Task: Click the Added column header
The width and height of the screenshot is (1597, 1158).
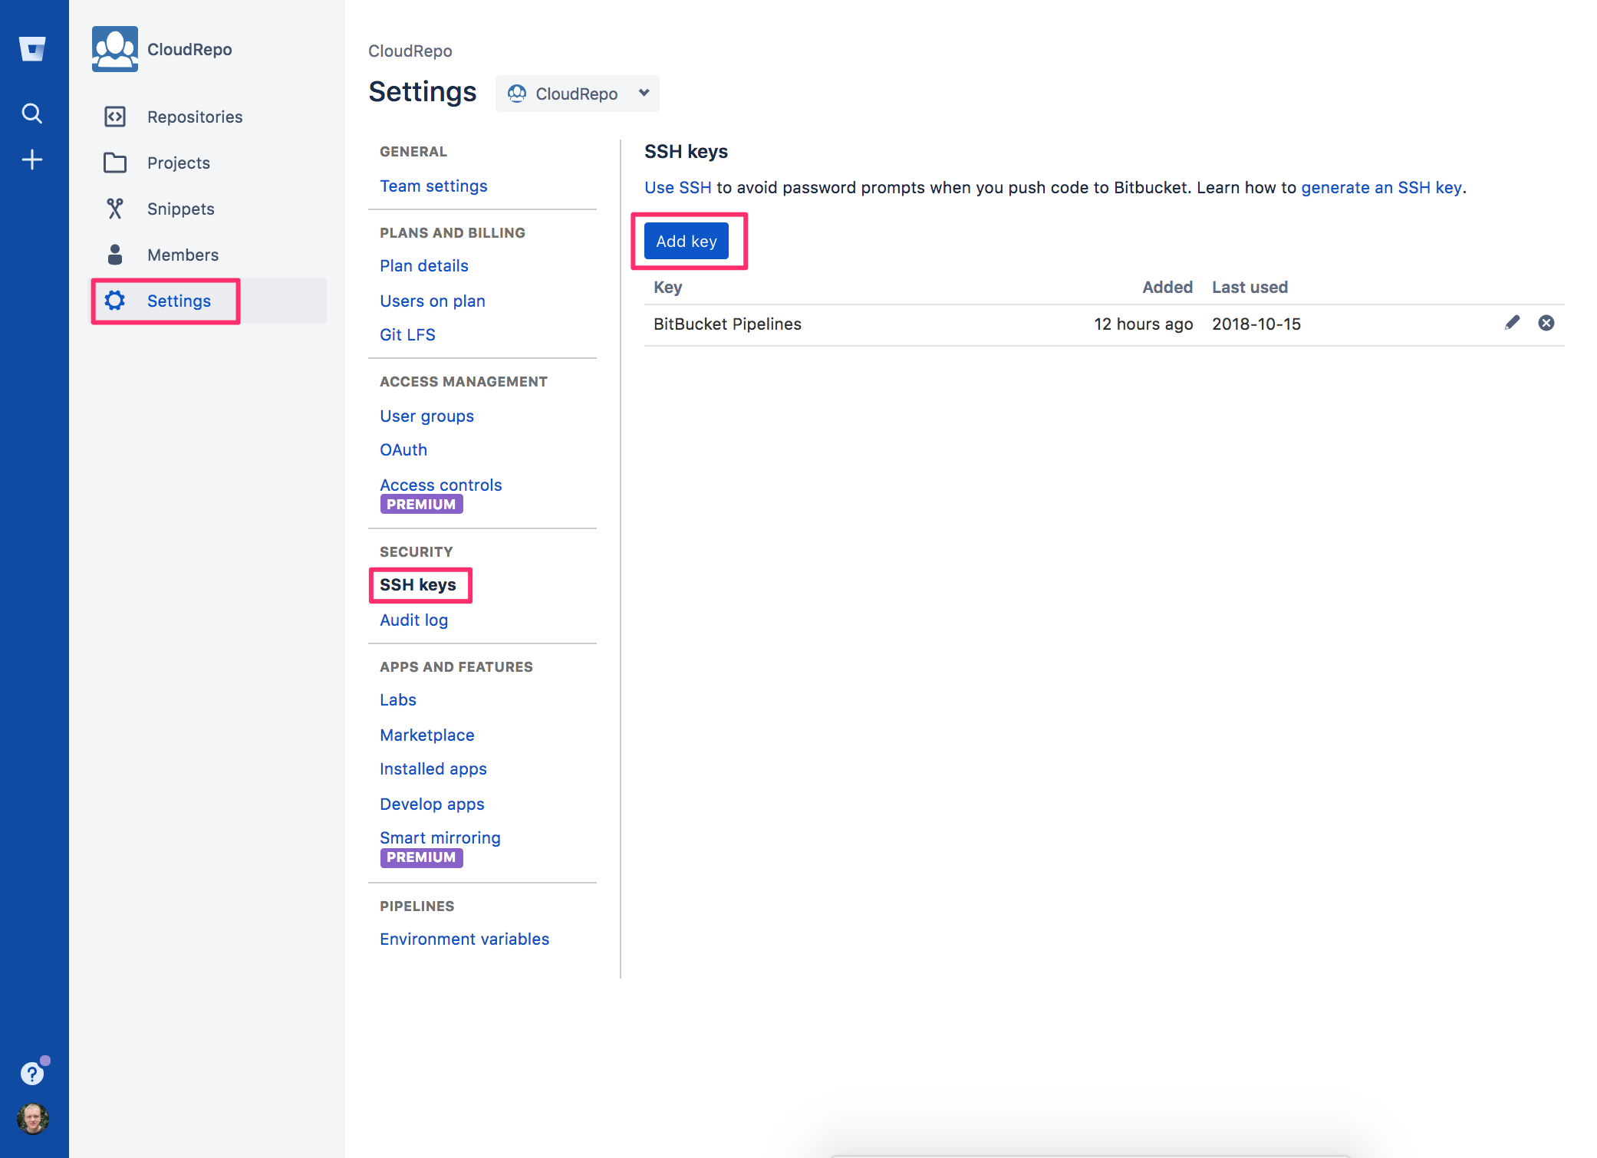Action: pyautogui.click(x=1167, y=287)
